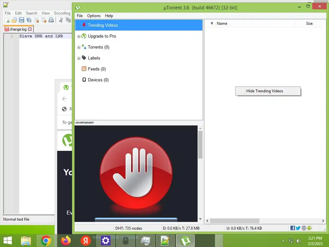Click the Close document icon in Notepad++ toolbar
Viewport: 329px width, 247px height.
pyautogui.click(x=37, y=20)
